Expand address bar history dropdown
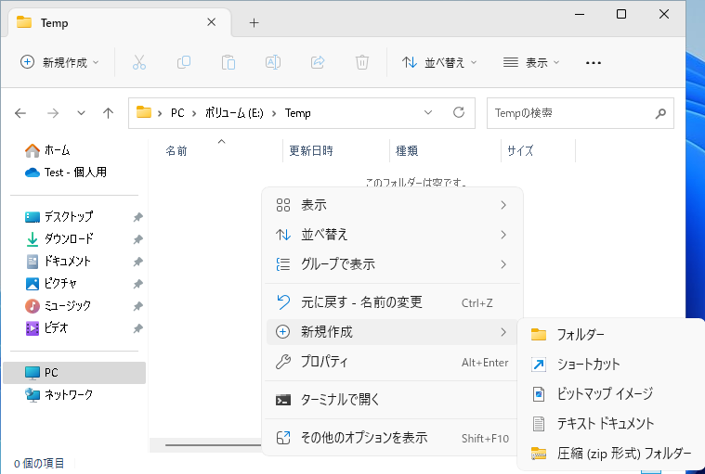The height and width of the screenshot is (474, 705). tap(428, 112)
